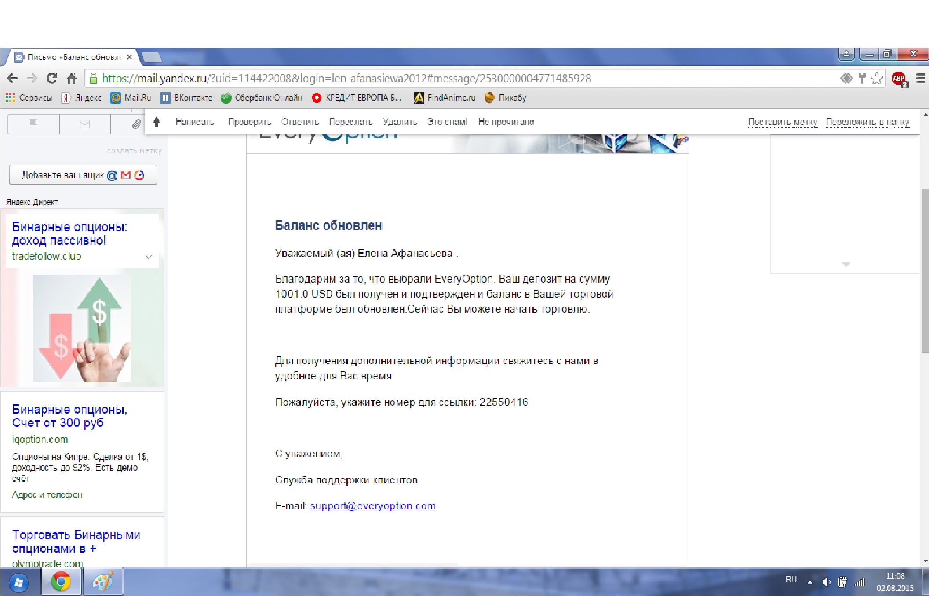Click the Адрес и телефон link
Screen dimensions: 929x596
pyautogui.click(x=47, y=495)
